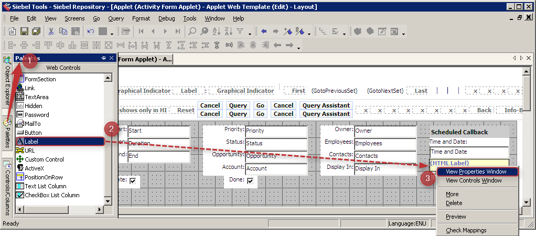Click the Align Lefts format icon
The image size is (536, 236).
12,45
